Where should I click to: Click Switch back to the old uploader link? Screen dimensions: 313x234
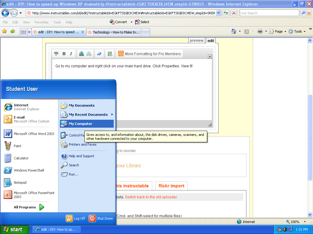(x=151, y=197)
